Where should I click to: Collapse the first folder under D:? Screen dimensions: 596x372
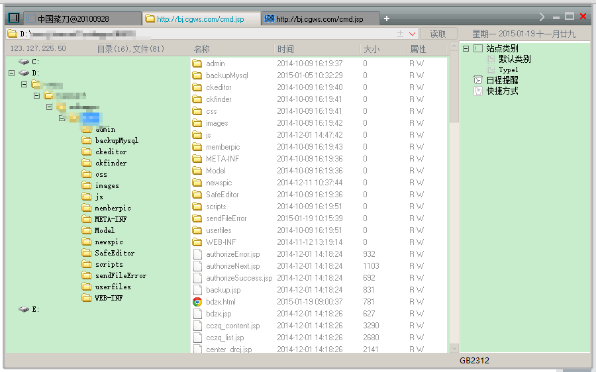24,84
